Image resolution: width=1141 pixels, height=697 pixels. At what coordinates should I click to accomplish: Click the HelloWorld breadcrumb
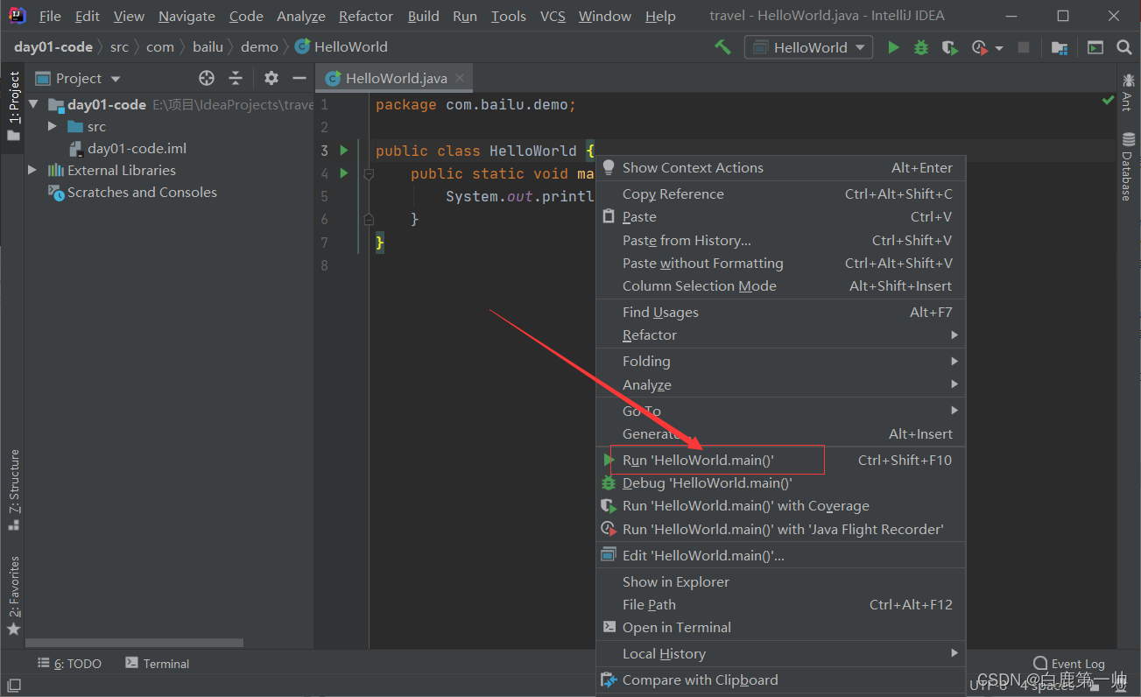341,47
